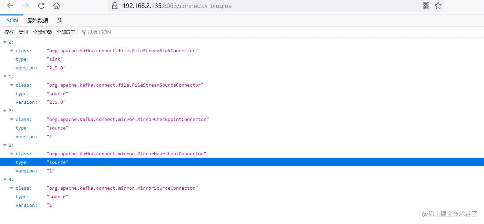Click the "version:" key under item 4
This screenshot has height=224, width=484.
tap(27, 205)
